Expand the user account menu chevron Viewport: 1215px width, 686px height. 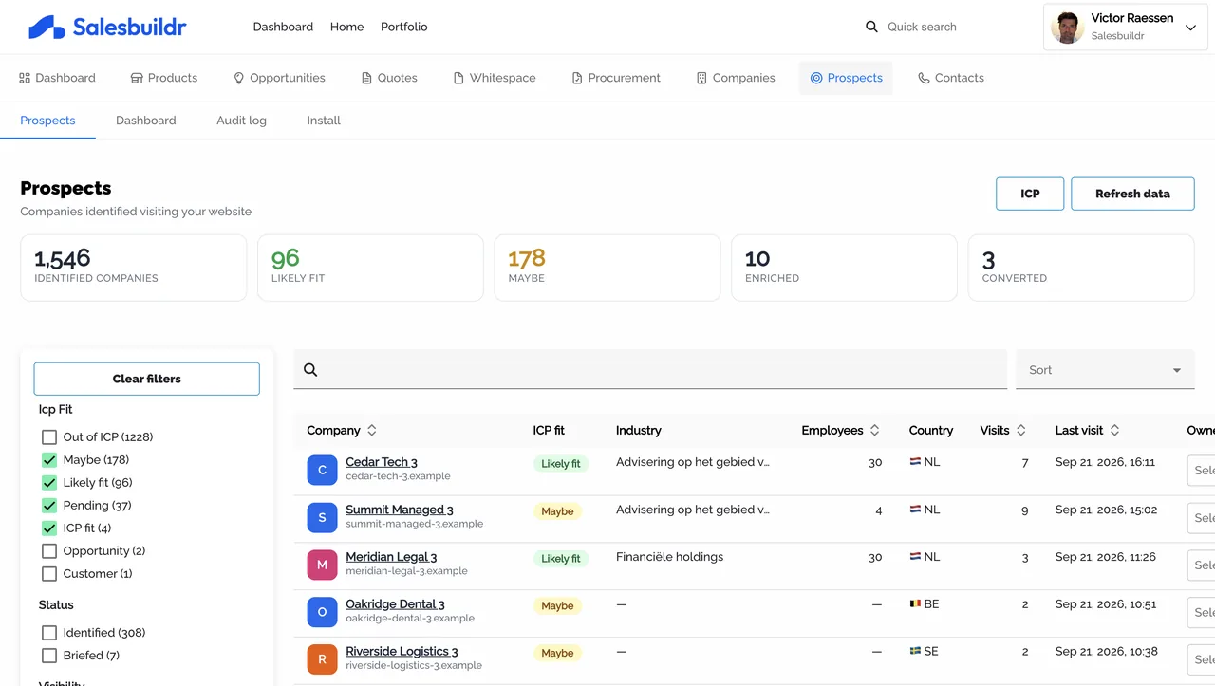tap(1191, 28)
